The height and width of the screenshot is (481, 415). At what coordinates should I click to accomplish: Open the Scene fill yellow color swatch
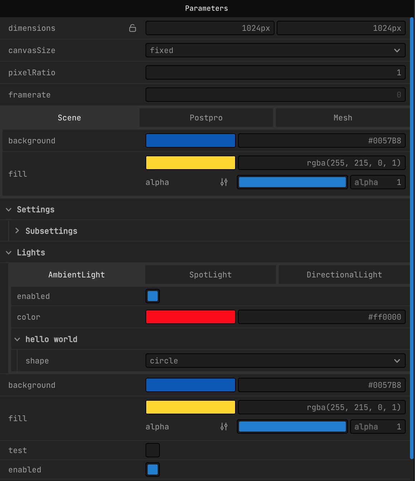[x=191, y=163]
